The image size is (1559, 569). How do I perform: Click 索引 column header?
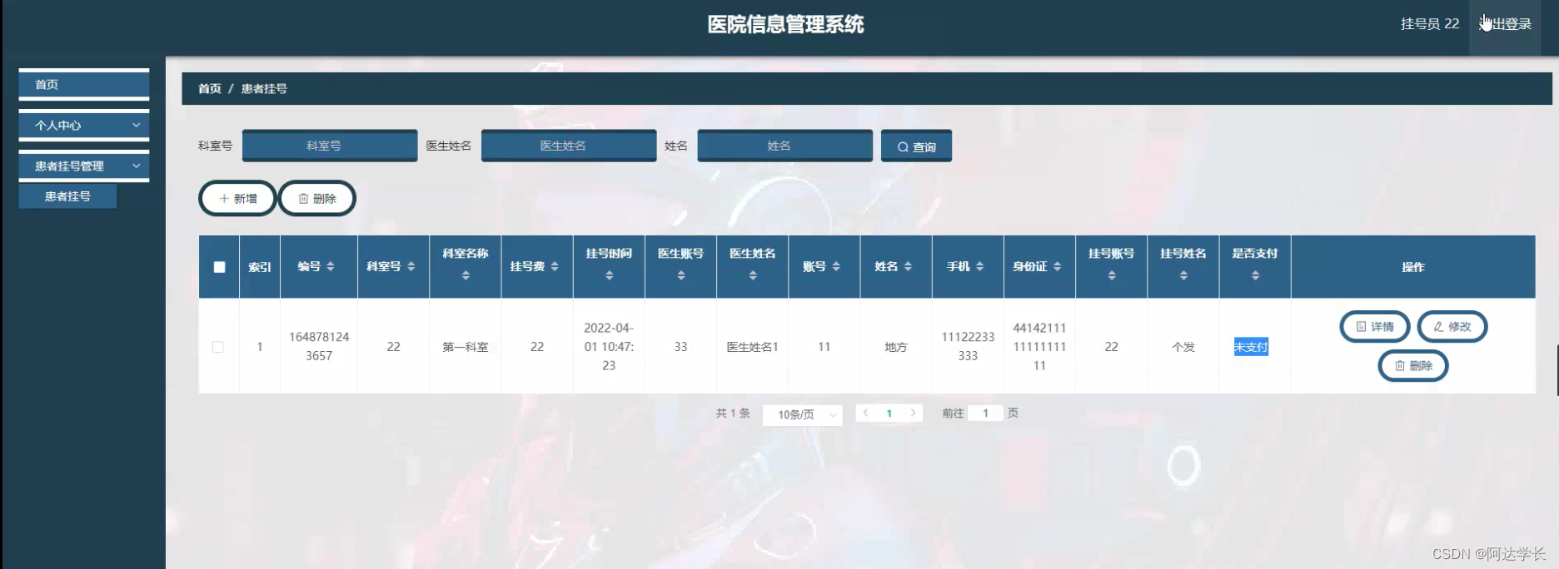click(x=260, y=267)
